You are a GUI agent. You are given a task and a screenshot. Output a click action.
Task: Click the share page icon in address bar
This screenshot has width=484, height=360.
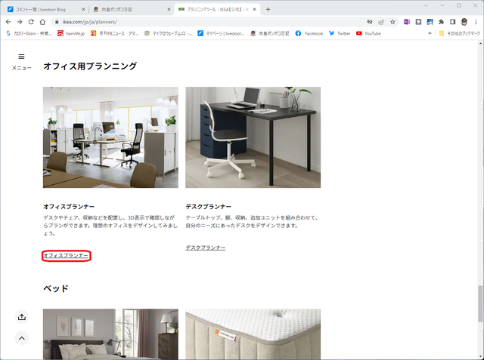click(x=381, y=22)
